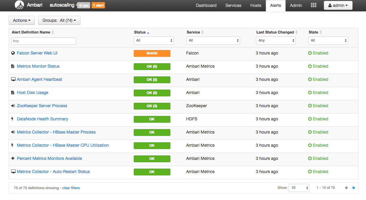Click the globe icon beside Falcon Server Web UI
Image resolution: width=366 pixels, height=200 pixels.
coord(12,53)
